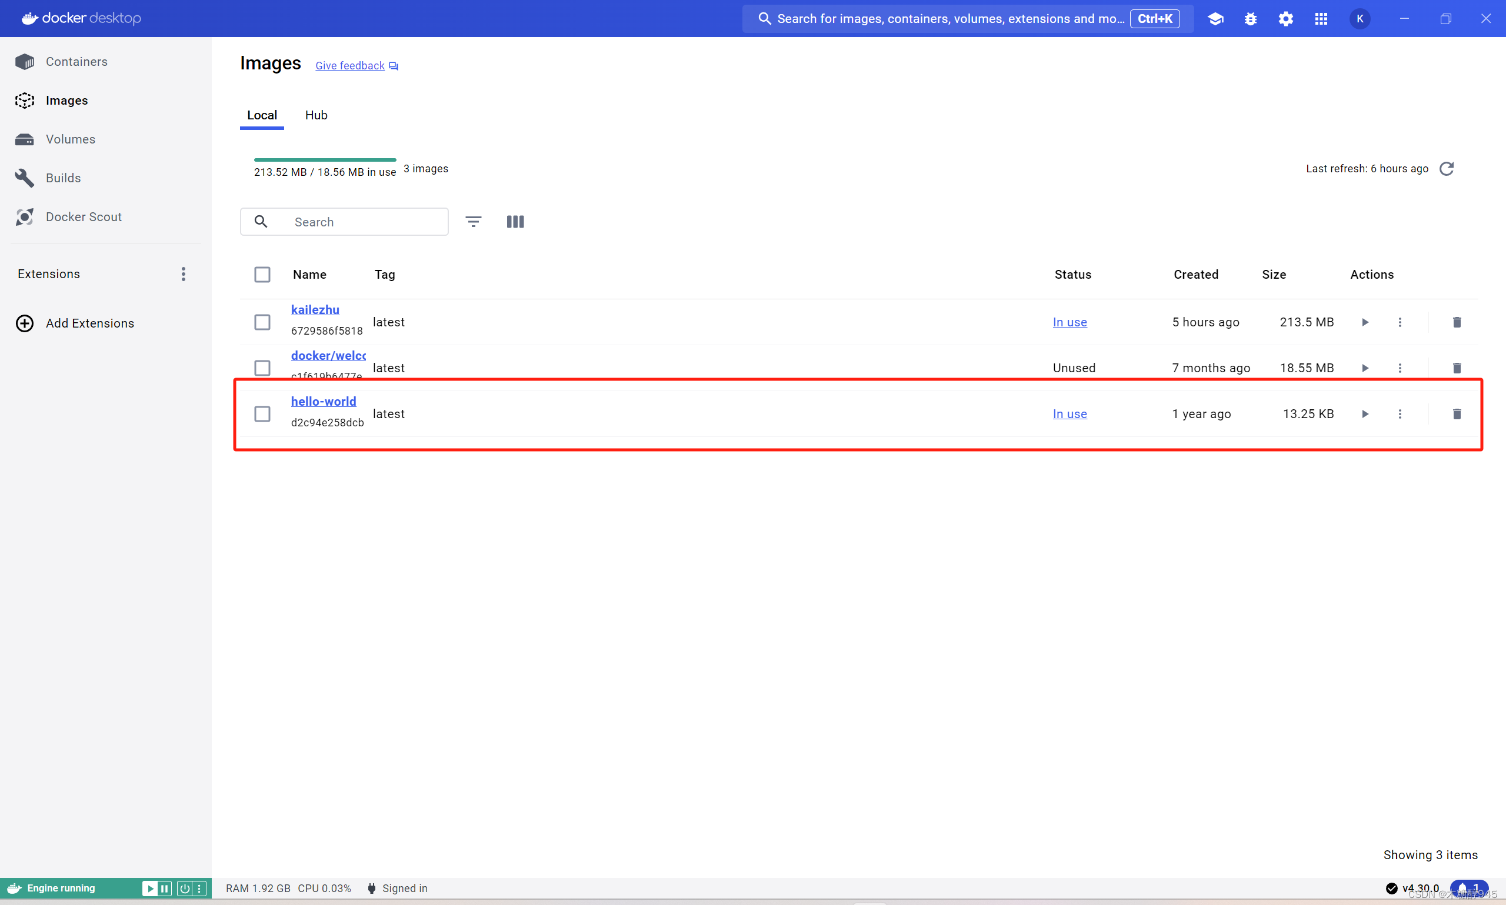Viewport: 1506px width, 905px height.
Task: Open the Learning center graduation cap icon
Action: [x=1215, y=19]
